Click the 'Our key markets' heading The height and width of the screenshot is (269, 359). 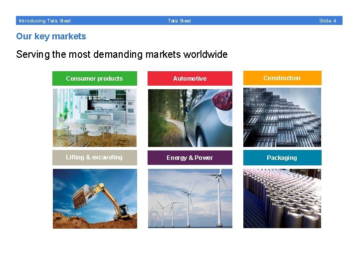(x=51, y=36)
